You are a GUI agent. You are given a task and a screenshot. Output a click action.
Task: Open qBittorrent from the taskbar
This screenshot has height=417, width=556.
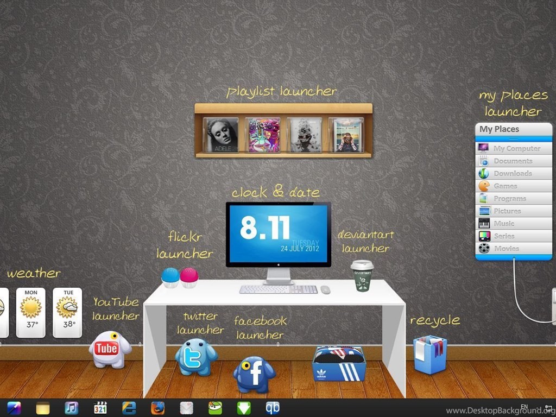pos(273,408)
